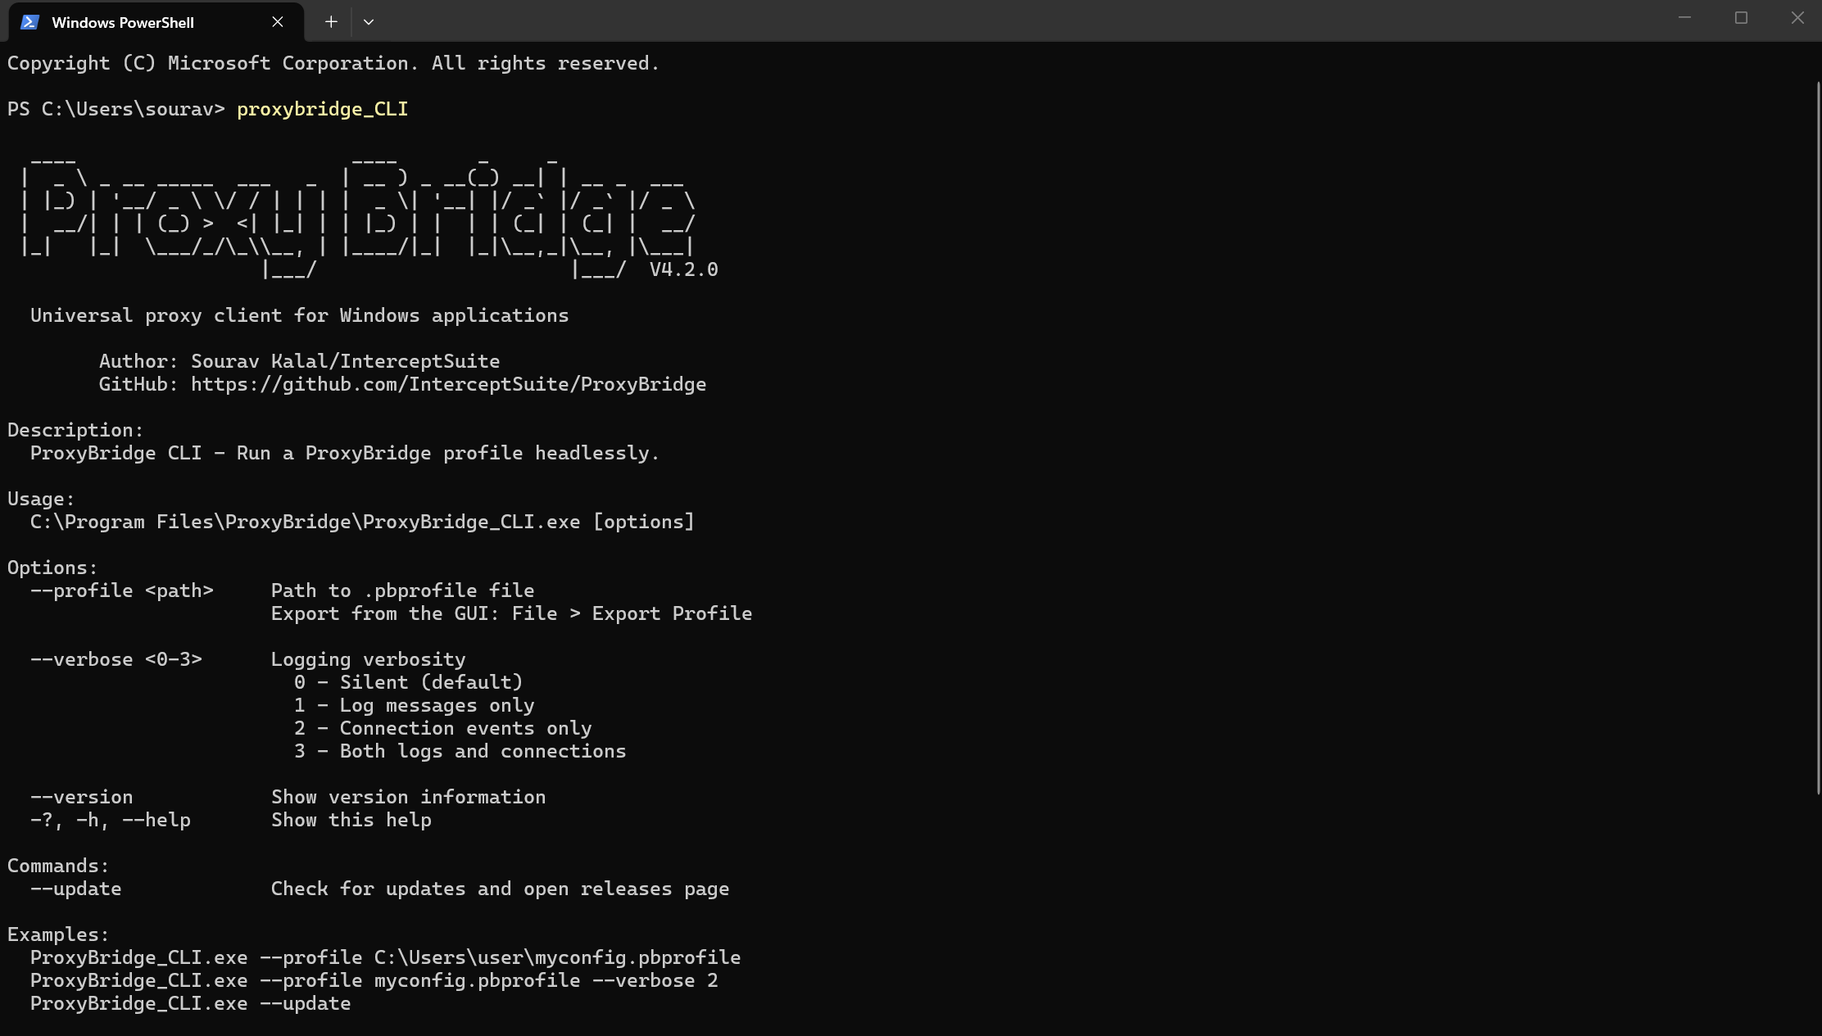The height and width of the screenshot is (1036, 1822).
Task: Click the 'Logging verbosity' text
Action: pos(368,659)
